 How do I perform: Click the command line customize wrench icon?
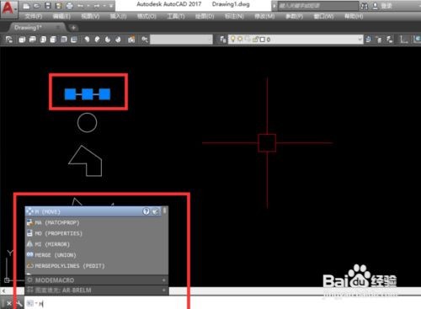[x=19, y=303]
